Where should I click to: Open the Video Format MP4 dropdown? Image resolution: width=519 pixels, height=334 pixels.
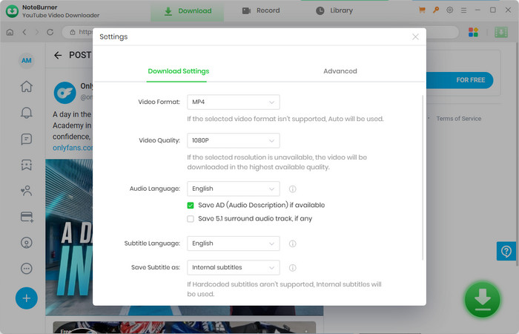pyautogui.click(x=234, y=102)
